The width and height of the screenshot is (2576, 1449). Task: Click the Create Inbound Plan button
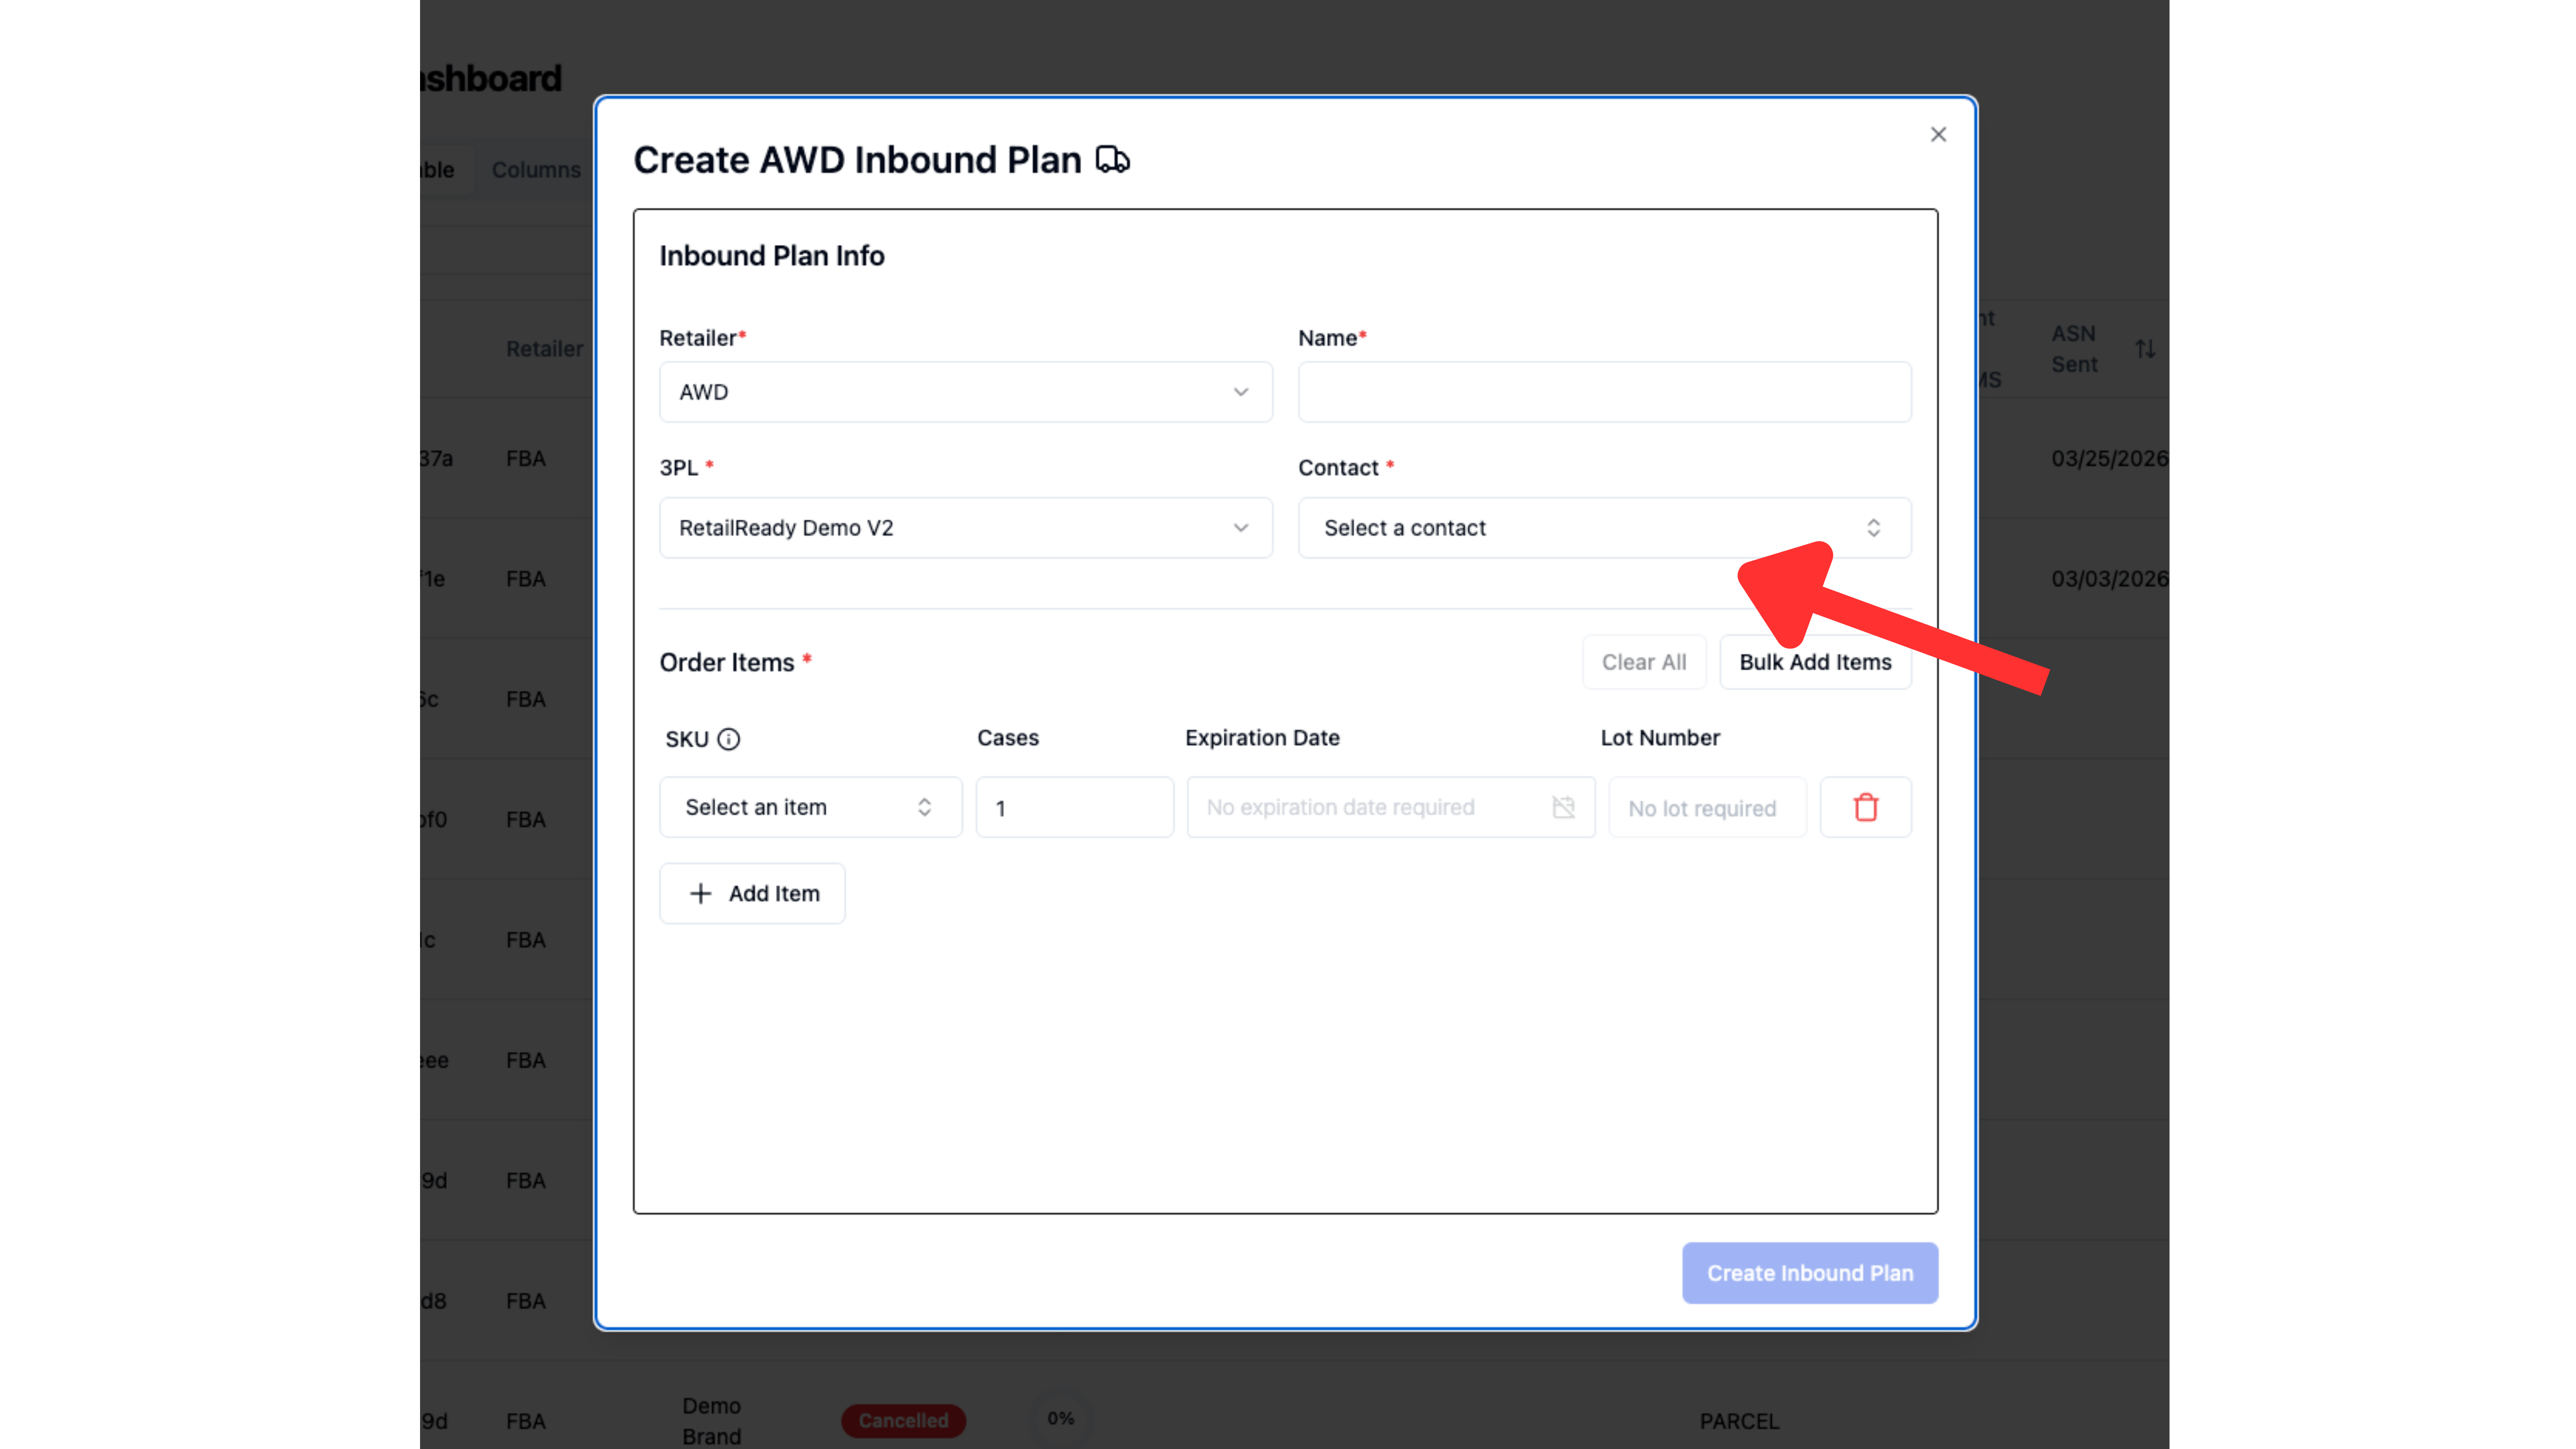1809,1273
